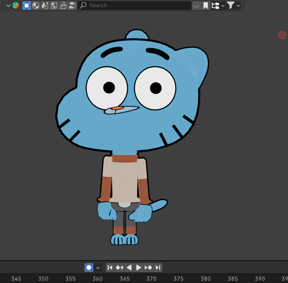Click frame 365 on the timeline

(x=125, y=278)
